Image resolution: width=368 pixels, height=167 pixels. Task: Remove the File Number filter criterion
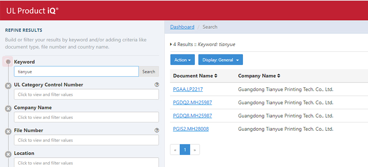tap(8, 132)
